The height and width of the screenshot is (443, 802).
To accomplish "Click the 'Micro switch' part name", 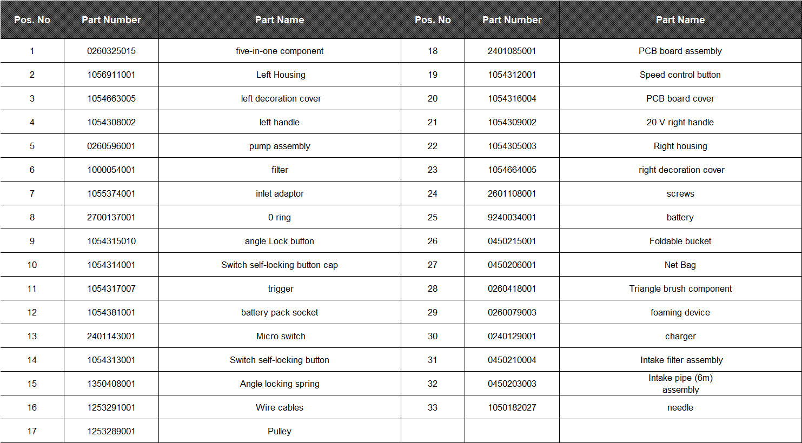I will click(x=280, y=336).
